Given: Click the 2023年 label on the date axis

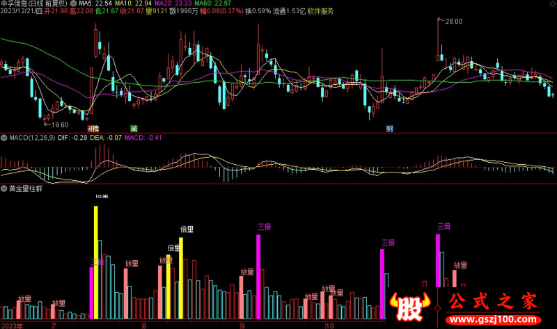Looking at the screenshot, I should (12, 326).
